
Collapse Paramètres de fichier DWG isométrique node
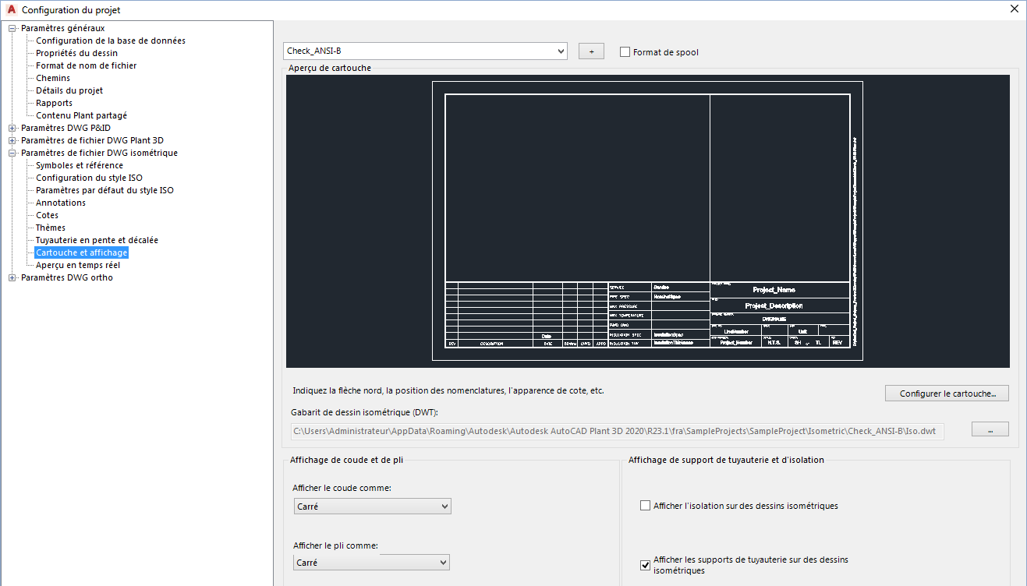pos(12,154)
